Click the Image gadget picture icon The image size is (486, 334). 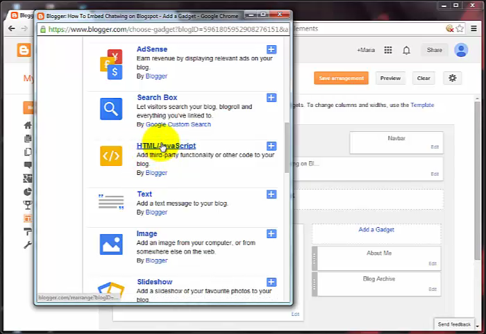tap(111, 244)
